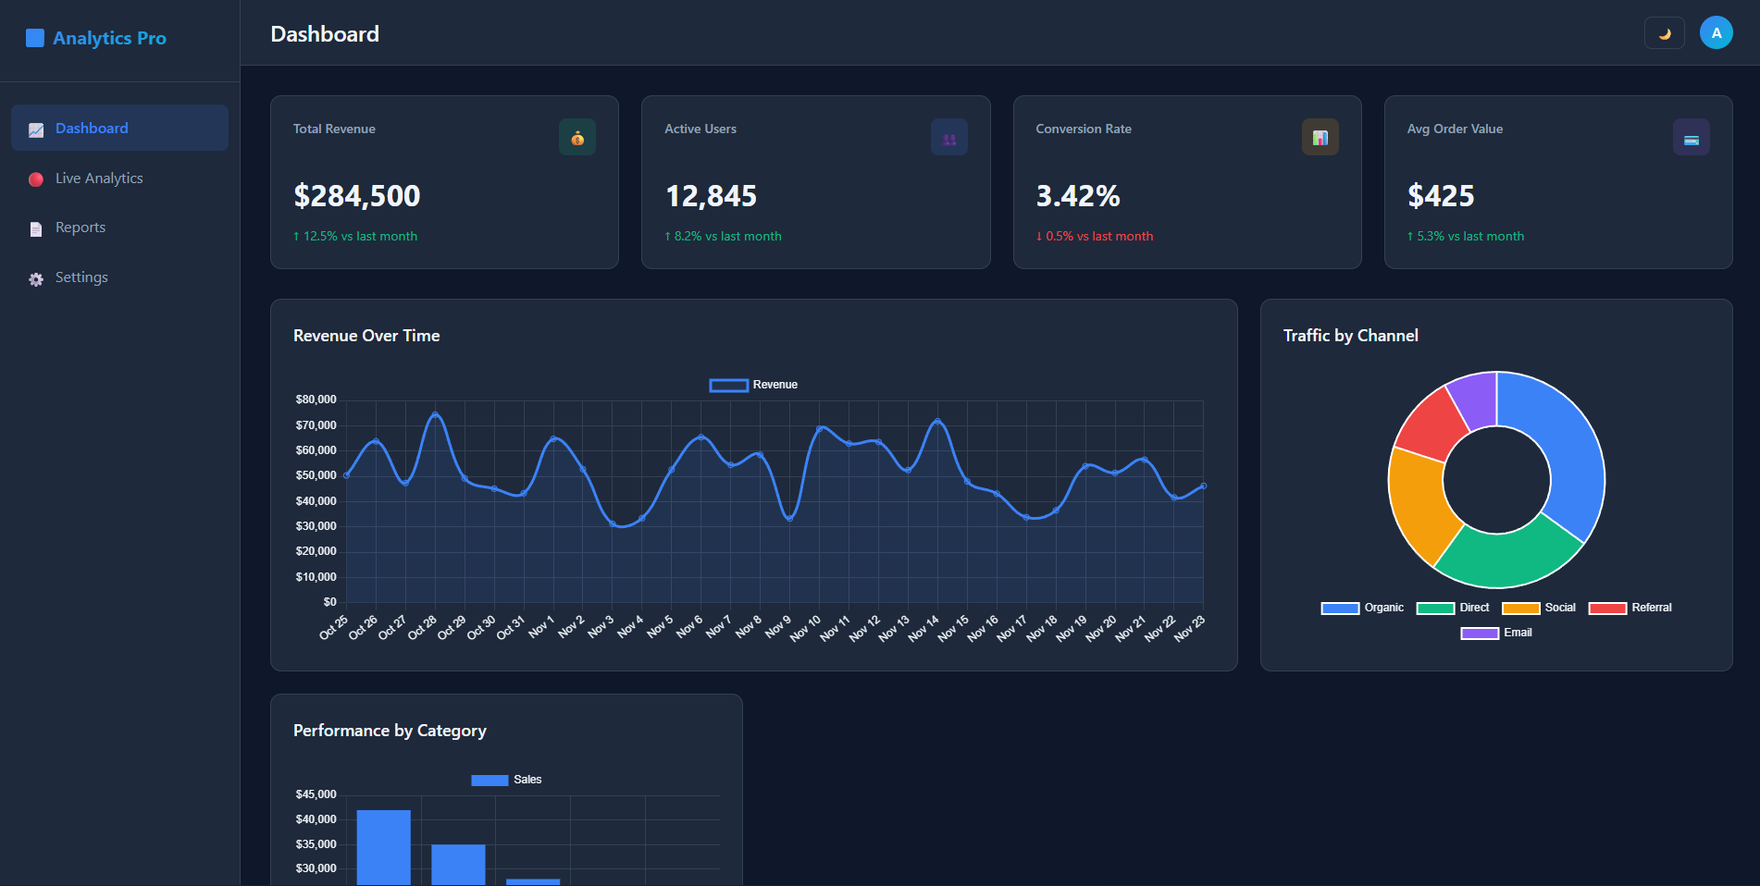Switch to the Reports section
This screenshot has height=886, width=1760.
pyautogui.click(x=81, y=228)
